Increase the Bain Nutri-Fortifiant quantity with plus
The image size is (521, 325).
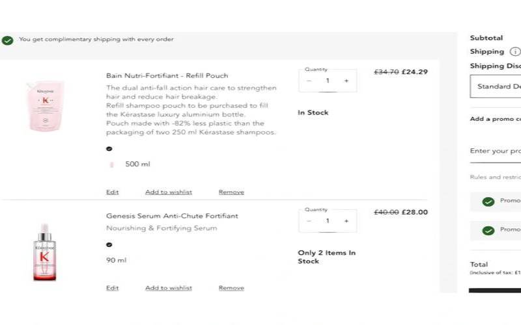346,81
